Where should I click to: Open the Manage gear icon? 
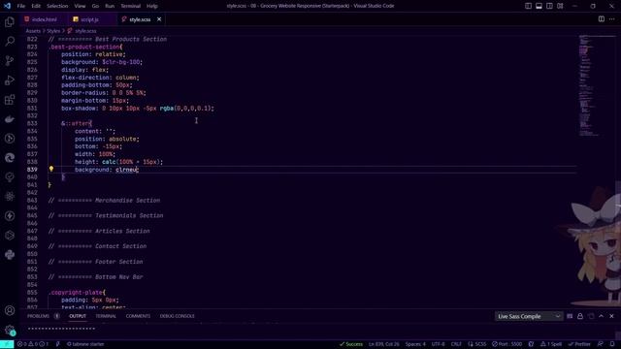(10, 330)
